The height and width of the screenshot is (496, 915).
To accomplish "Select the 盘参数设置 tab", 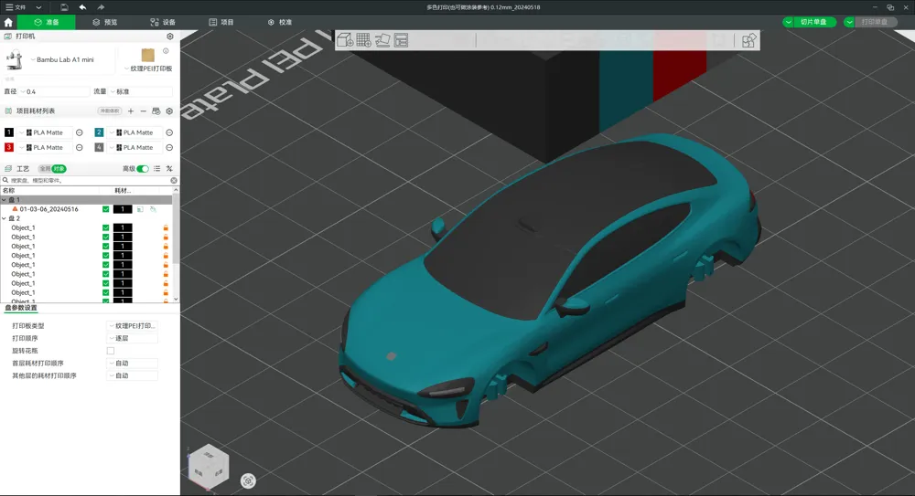I will point(21,308).
